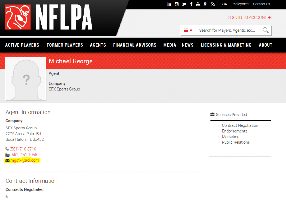Click the Search for Players input field
Viewport: 286px width, 208px height.
coord(227,30)
